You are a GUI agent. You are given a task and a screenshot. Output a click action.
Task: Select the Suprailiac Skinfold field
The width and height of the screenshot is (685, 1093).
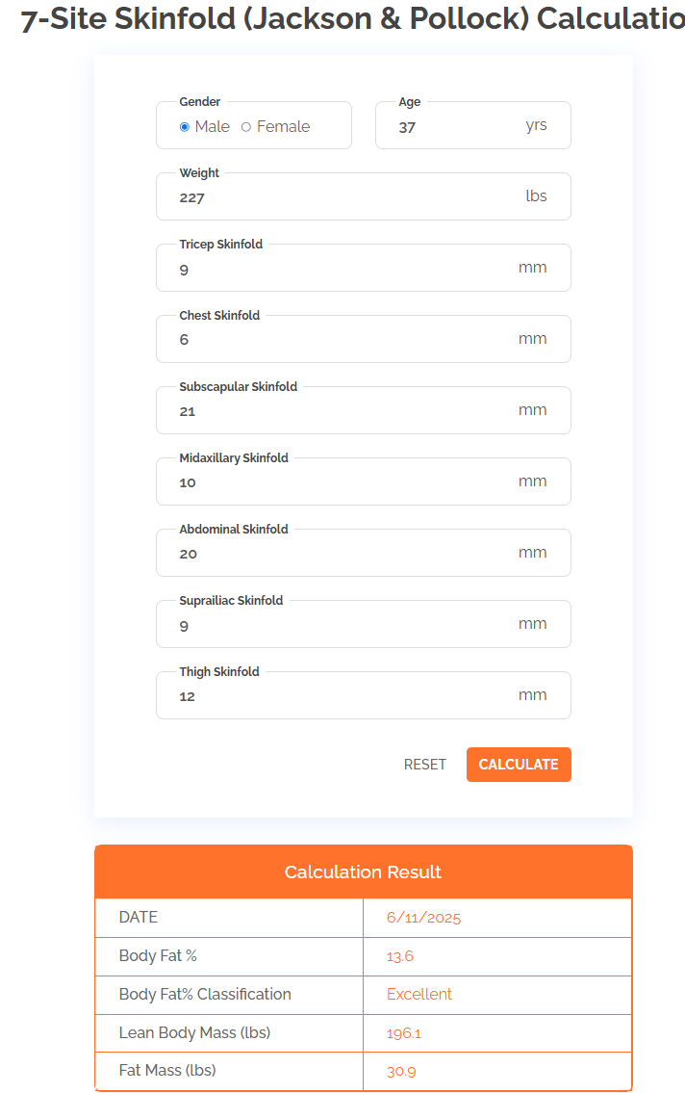click(x=364, y=624)
